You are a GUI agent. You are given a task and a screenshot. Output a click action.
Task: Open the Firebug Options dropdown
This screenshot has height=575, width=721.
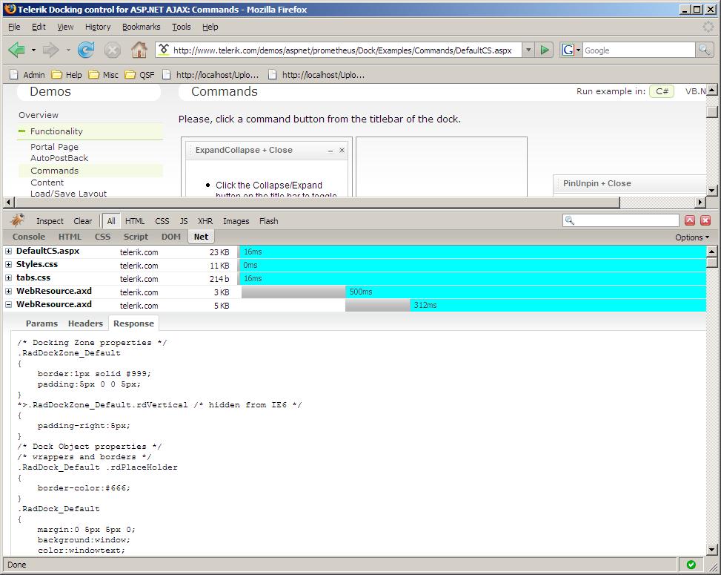tap(691, 237)
